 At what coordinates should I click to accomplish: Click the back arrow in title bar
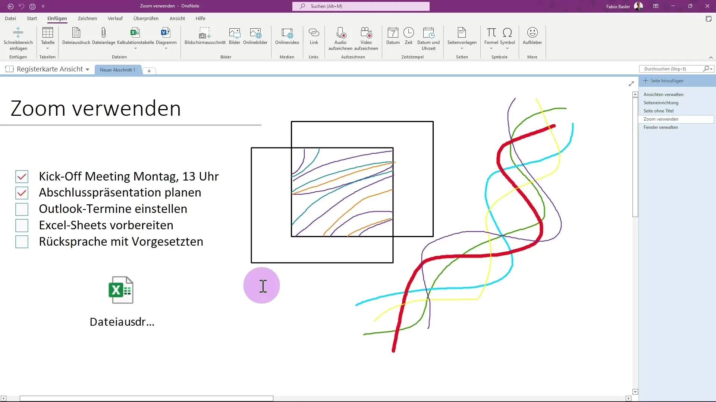(10, 6)
